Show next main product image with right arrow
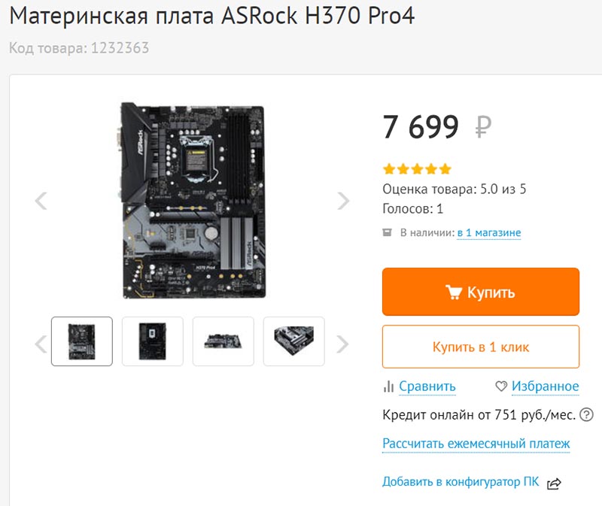The image size is (602, 506). click(x=343, y=201)
